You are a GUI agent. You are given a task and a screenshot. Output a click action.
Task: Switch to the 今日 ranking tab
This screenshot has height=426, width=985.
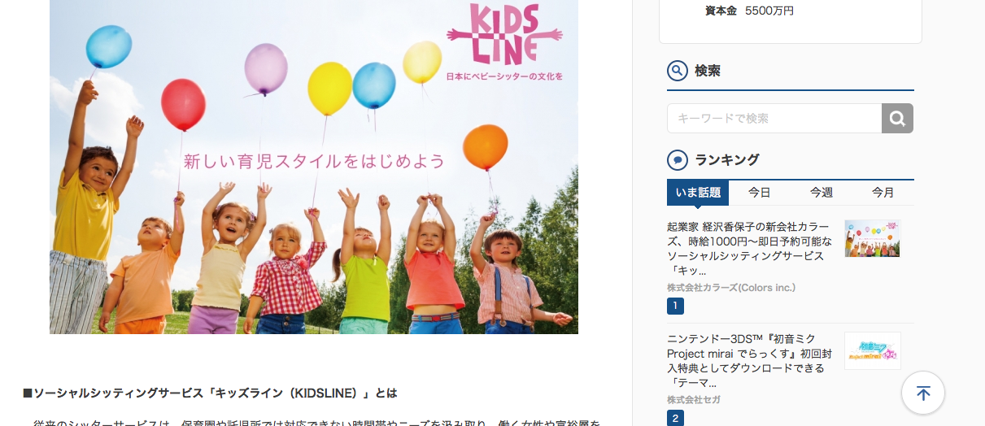(760, 193)
